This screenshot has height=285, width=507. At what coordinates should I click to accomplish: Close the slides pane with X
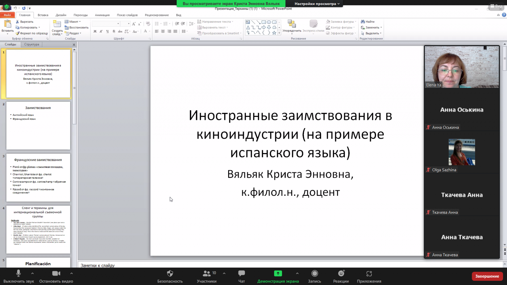[74, 44]
